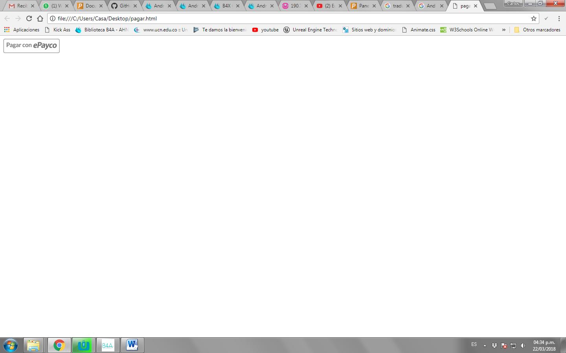Open Microsoft Word from the taskbar
The height and width of the screenshot is (353, 566).
point(132,345)
